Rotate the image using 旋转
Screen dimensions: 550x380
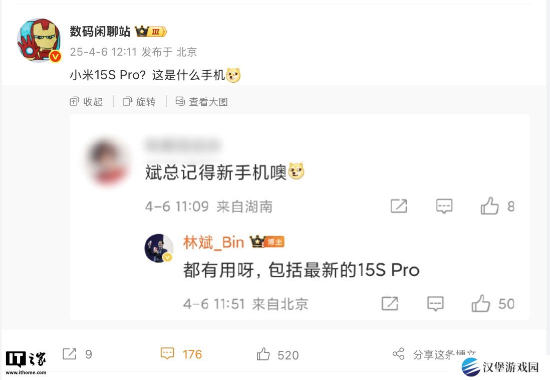click(139, 101)
